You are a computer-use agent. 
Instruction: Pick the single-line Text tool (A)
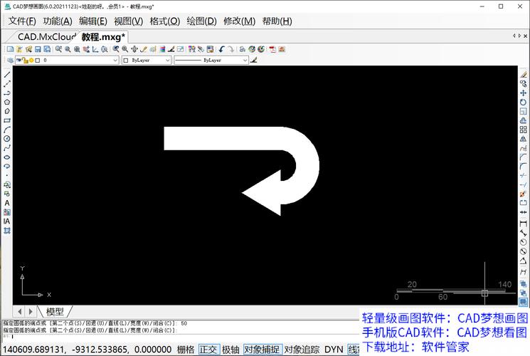point(7,203)
